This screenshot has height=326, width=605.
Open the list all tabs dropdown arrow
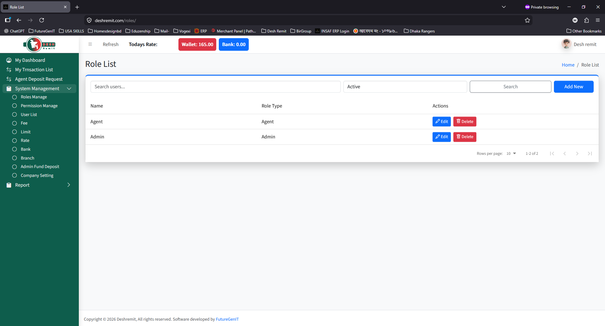click(x=504, y=7)
